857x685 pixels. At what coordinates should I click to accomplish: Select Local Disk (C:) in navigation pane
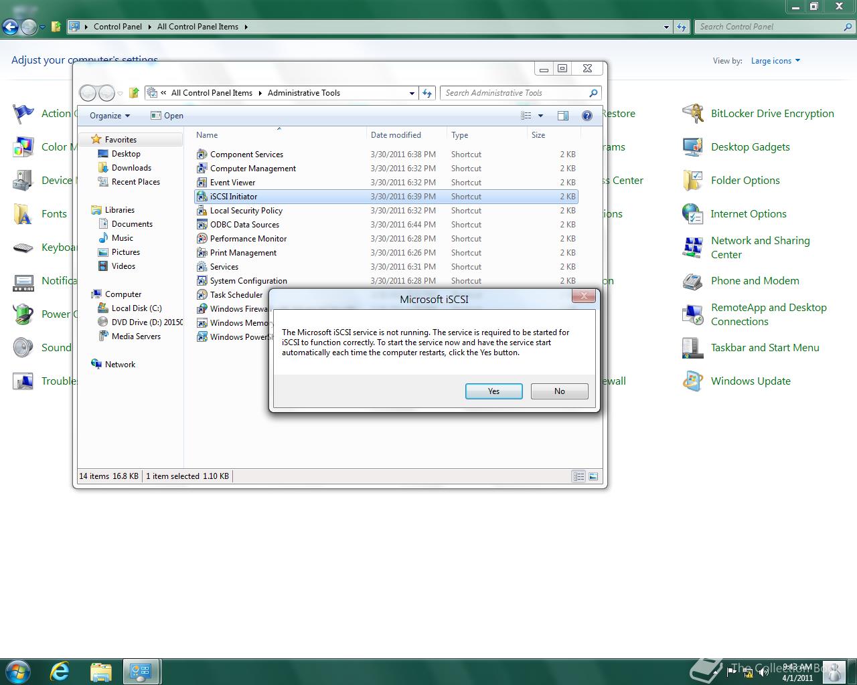[x=137, y=308]
